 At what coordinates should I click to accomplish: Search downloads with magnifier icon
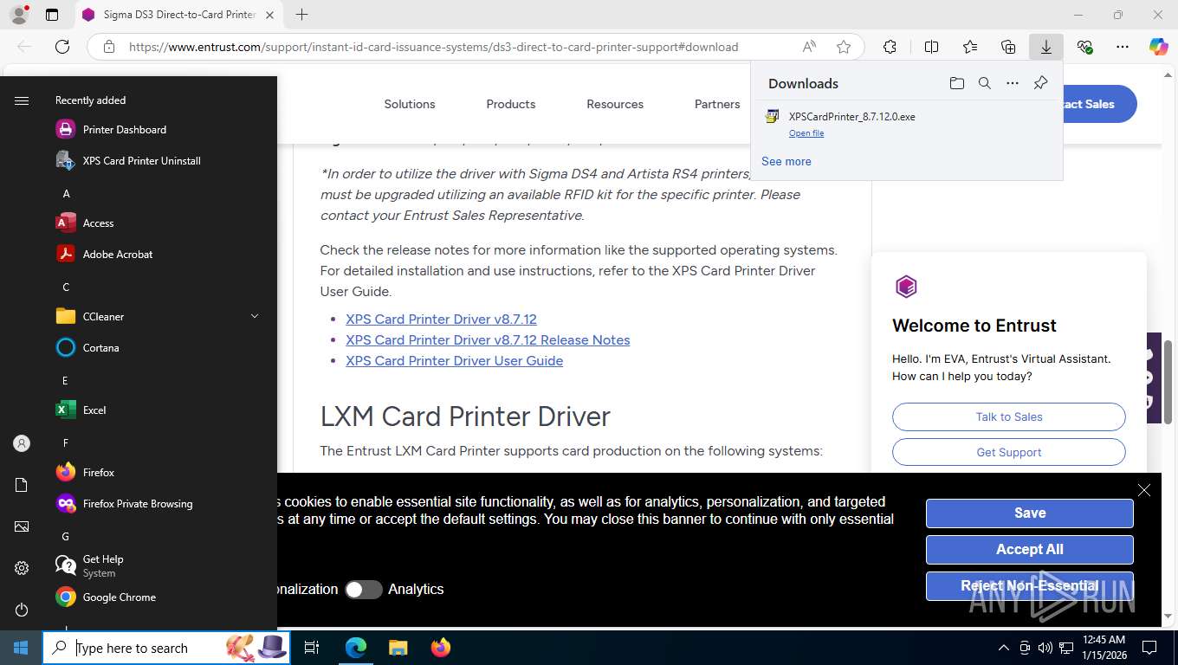[x=984, y=83]
